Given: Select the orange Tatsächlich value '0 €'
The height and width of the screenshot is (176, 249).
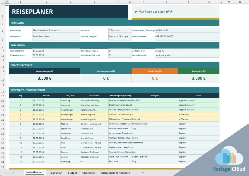Looking at the screenshot, I should tap(155, 78).
